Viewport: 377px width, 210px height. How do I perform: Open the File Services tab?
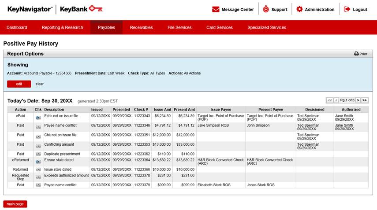point(179,27)
